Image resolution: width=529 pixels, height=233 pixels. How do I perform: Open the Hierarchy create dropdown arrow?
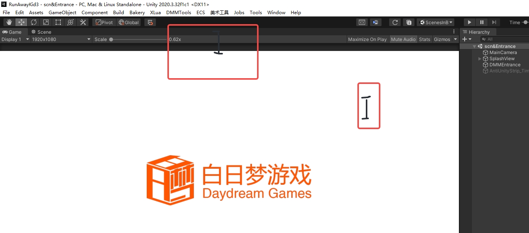470,39
